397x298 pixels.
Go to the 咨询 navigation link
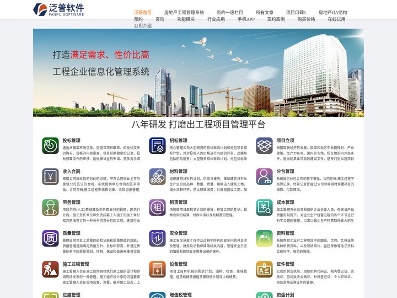[x=160, y=19]
